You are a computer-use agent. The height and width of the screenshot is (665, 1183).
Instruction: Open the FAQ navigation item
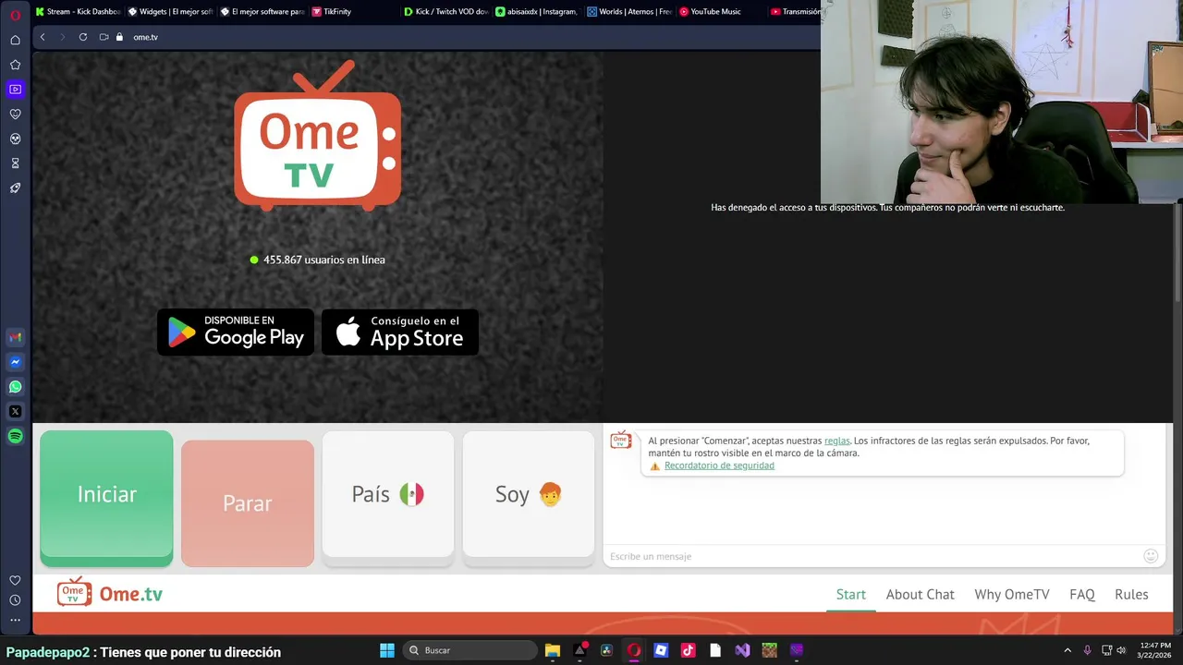click(1082, 595)
